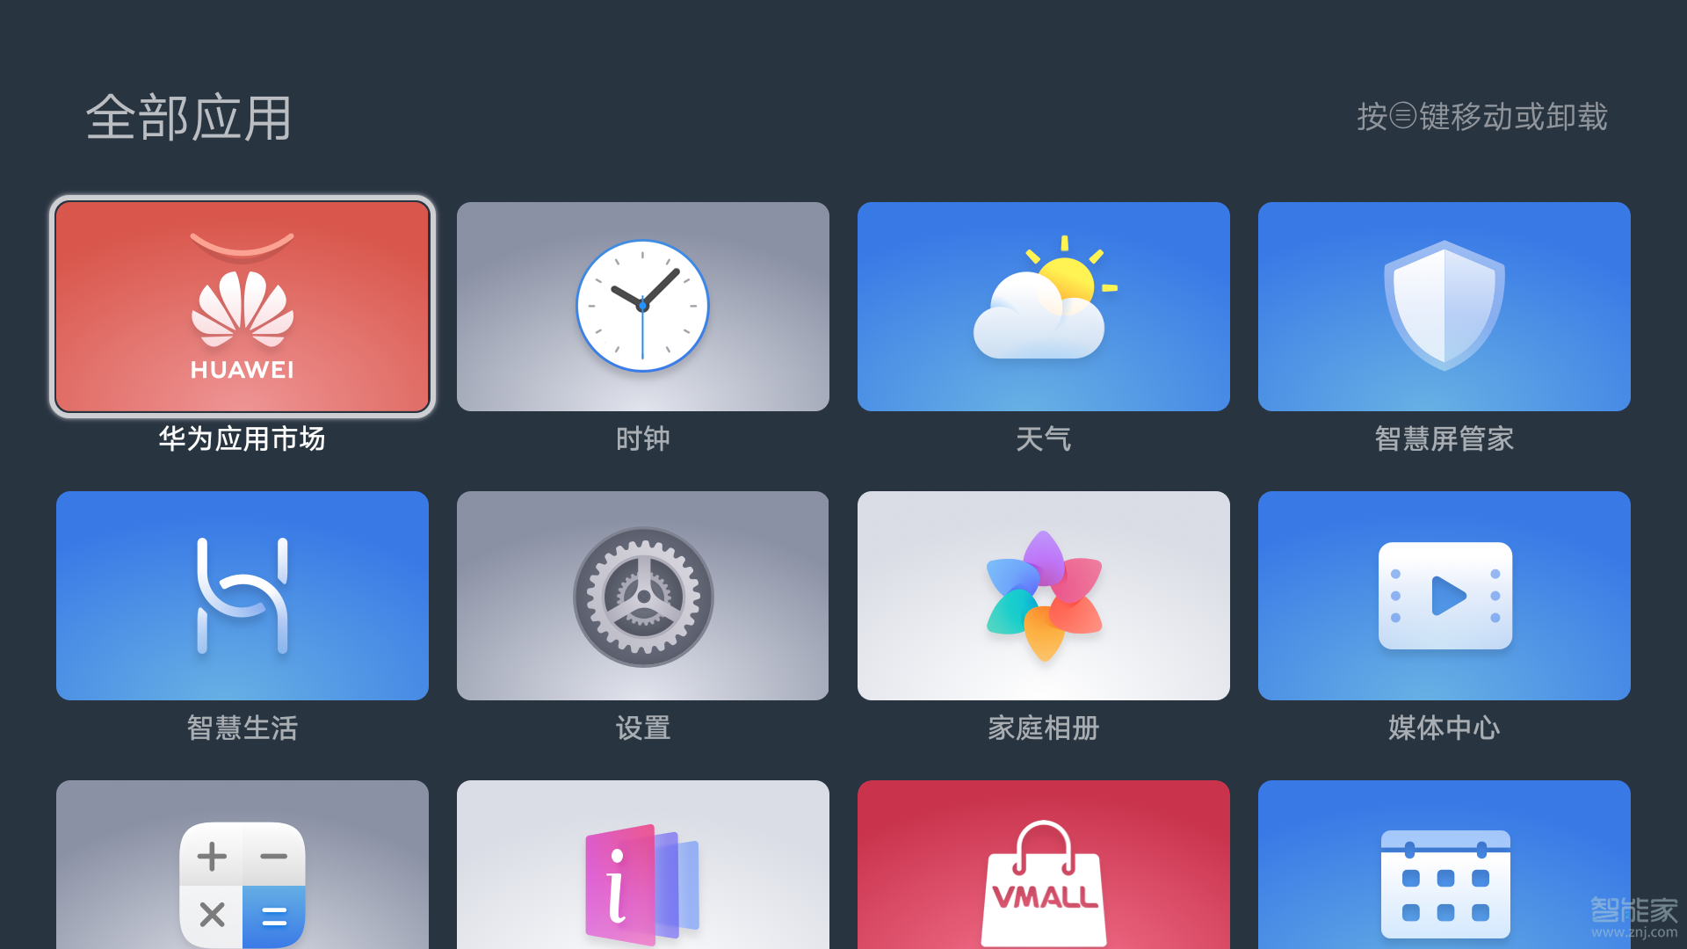Click the 媒体中心 label text

[1444, 728]
